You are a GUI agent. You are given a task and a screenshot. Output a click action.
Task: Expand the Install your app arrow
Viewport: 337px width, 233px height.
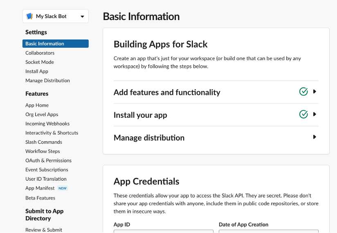[x=315, y=114]
